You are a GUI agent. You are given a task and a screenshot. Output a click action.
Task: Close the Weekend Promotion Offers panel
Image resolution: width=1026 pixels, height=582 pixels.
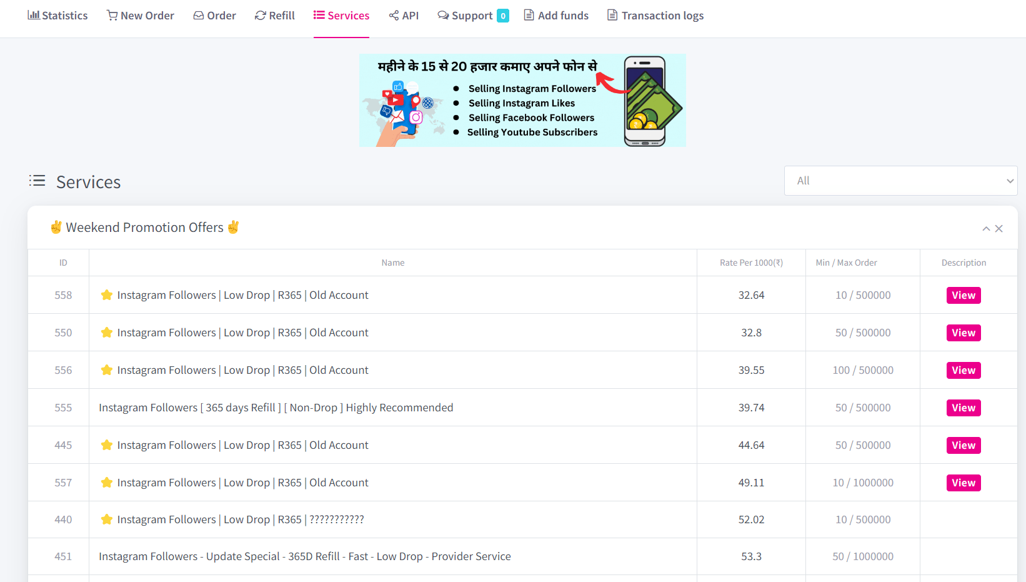(x=999, y=229)
